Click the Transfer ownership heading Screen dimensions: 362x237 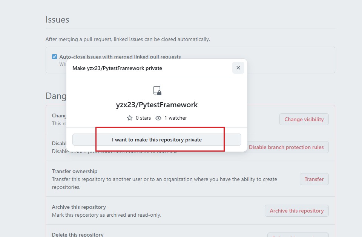(x=75, y=172)
